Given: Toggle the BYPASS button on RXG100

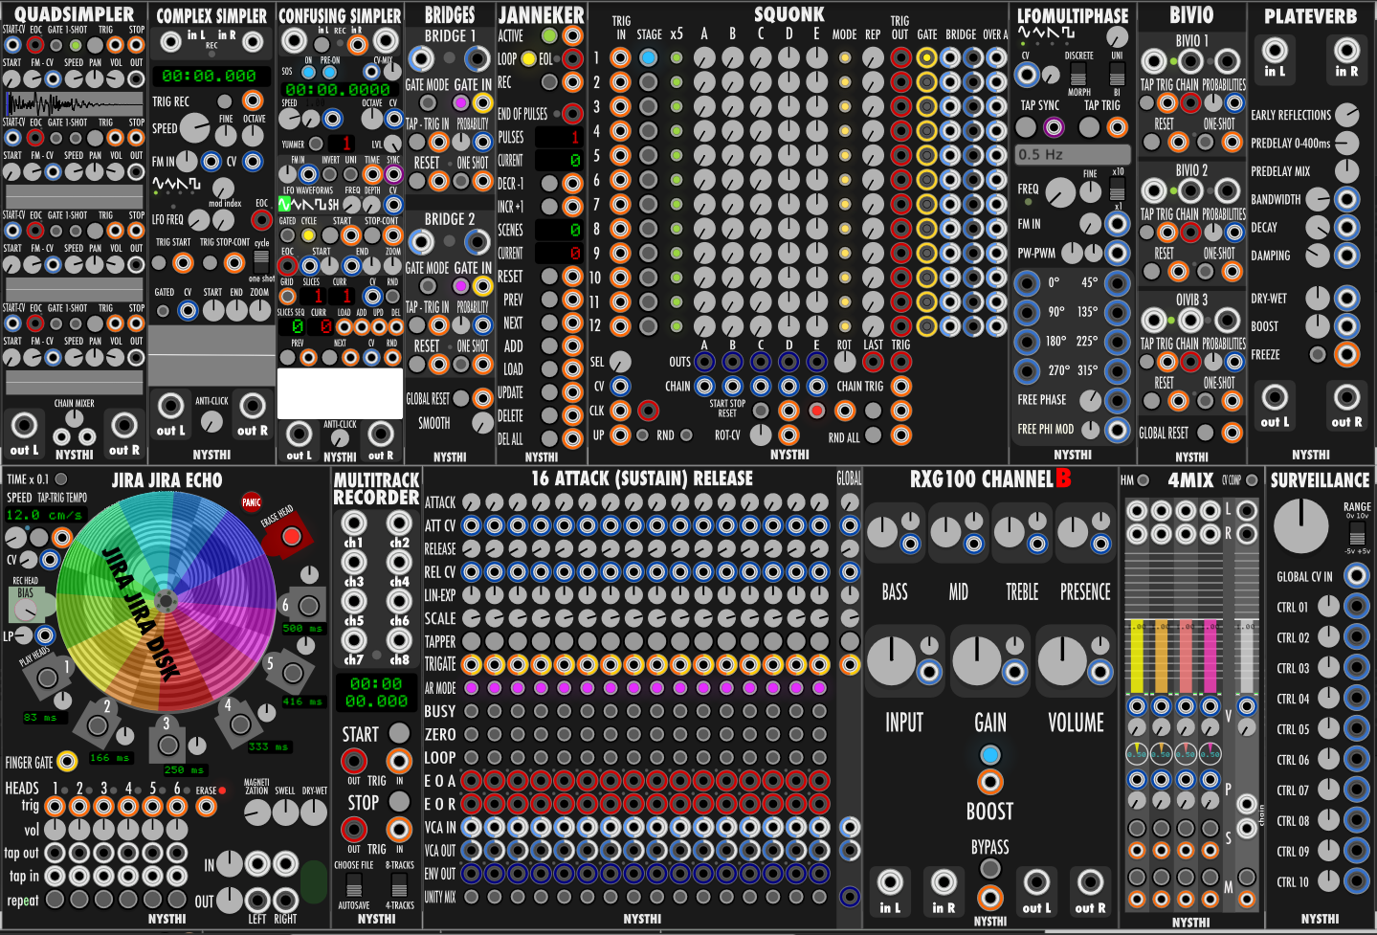Looking at the screenshot, I should click(990, 869).
